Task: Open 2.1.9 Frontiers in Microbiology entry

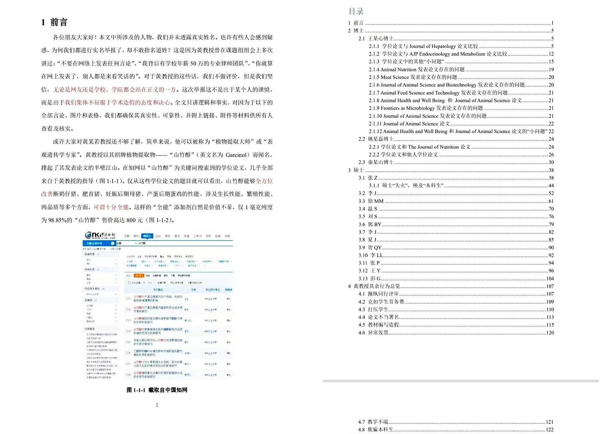Action: [461, 108]
